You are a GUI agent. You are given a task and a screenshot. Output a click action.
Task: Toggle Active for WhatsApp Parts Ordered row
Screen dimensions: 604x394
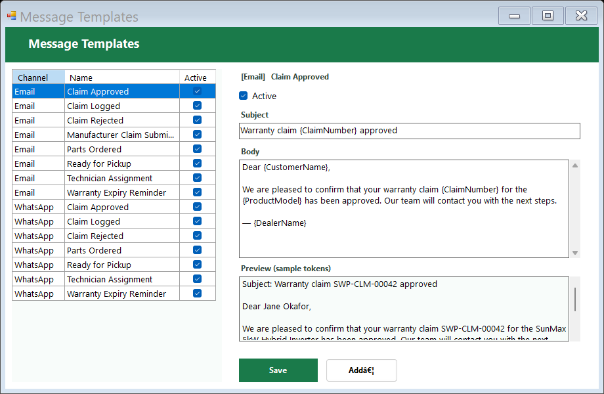point(197,250)
